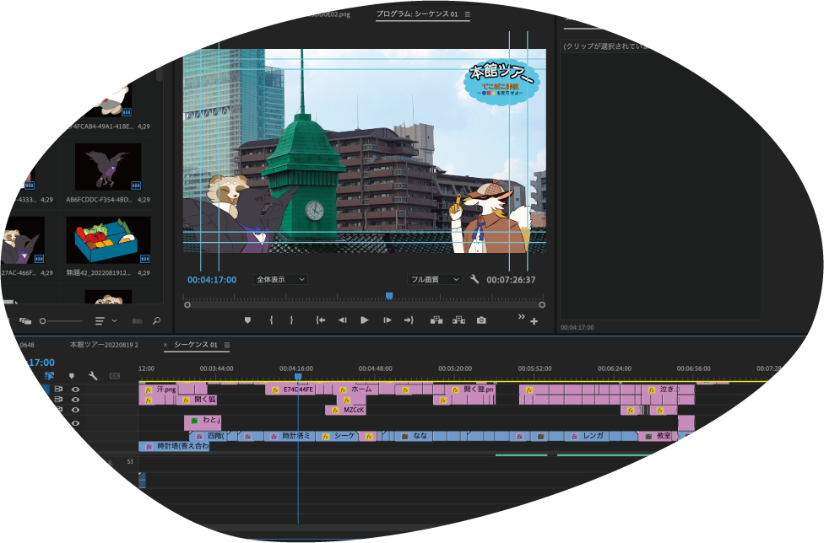Show more transport buttons via double chevron

coord(521,316)
